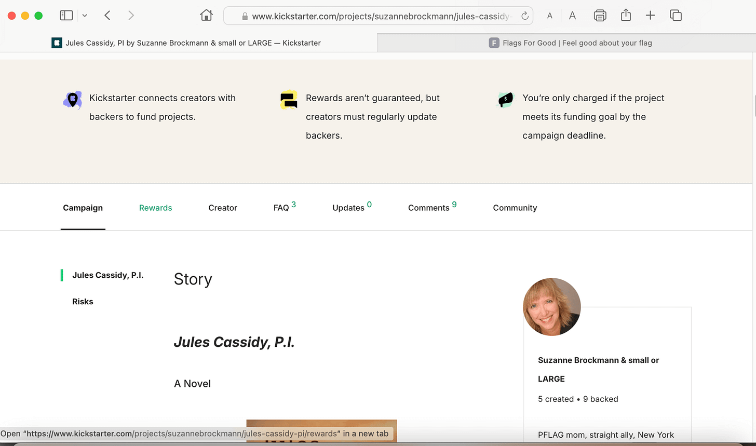Click the back navigation arrow

(107, 15)
